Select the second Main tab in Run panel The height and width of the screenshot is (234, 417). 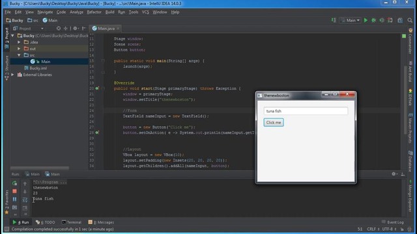[52, 174]
